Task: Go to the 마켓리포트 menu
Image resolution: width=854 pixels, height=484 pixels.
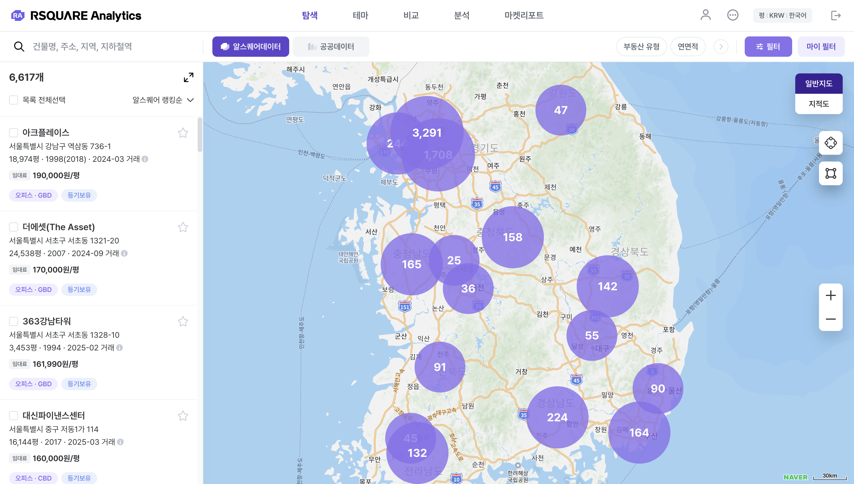Action: [524, 15]
